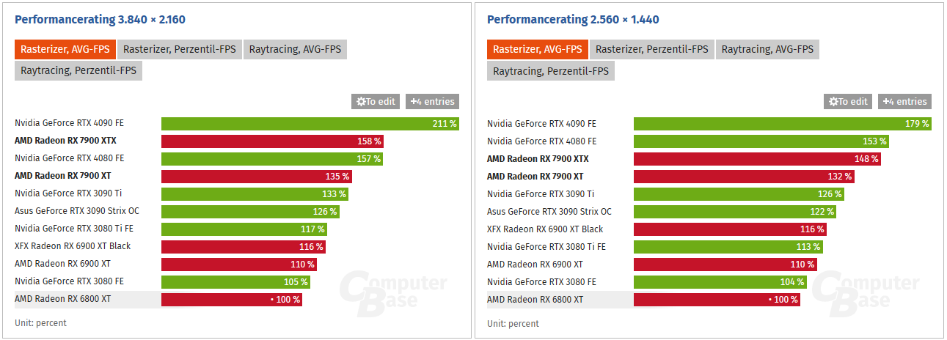Switch to "Rasterizer, Perzentil-FPS" in the 2.560 × 1.440 chart
This screenshot has width=947, height=340.
click(x=651, y=50)
